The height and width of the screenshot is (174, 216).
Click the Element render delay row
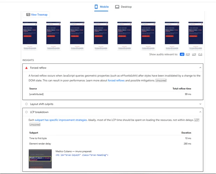click(110, 144)
